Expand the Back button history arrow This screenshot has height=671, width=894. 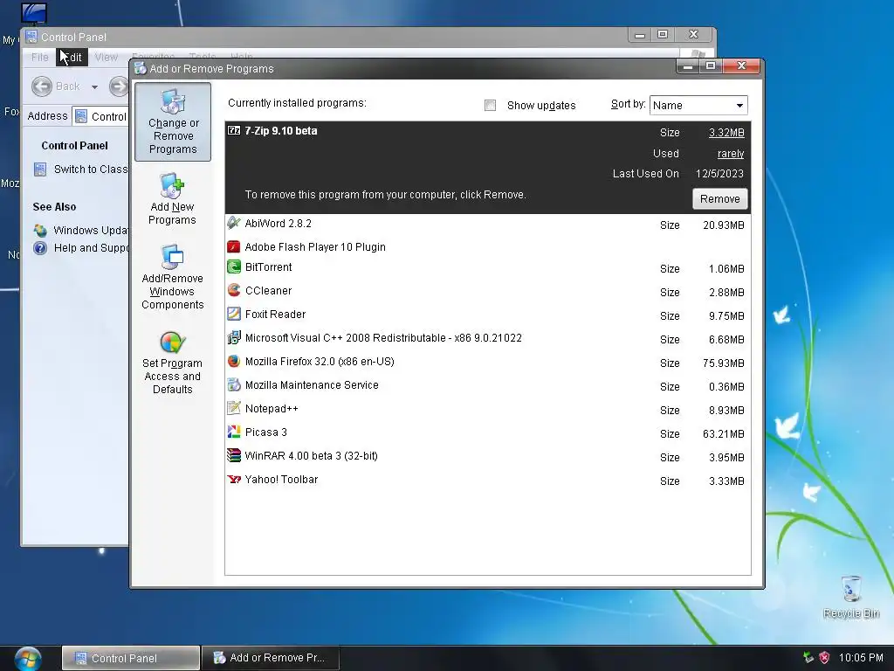[x=94, y=86]
